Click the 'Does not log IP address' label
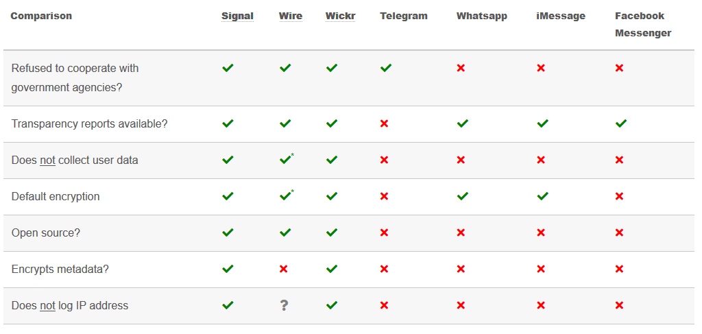Screen dimensions: 702x334 pos(70,305)
